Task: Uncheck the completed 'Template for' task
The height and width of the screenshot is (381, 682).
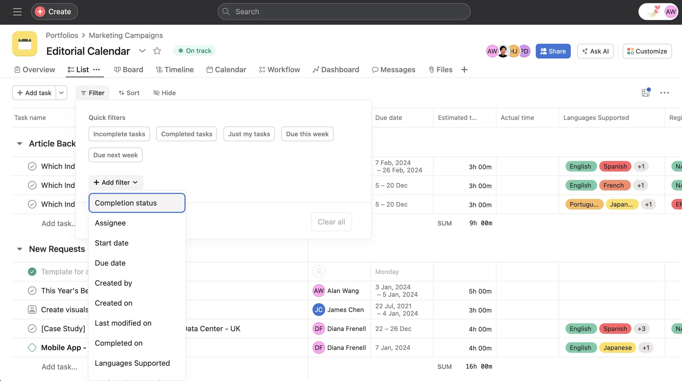Action: (x=32, y=271)
